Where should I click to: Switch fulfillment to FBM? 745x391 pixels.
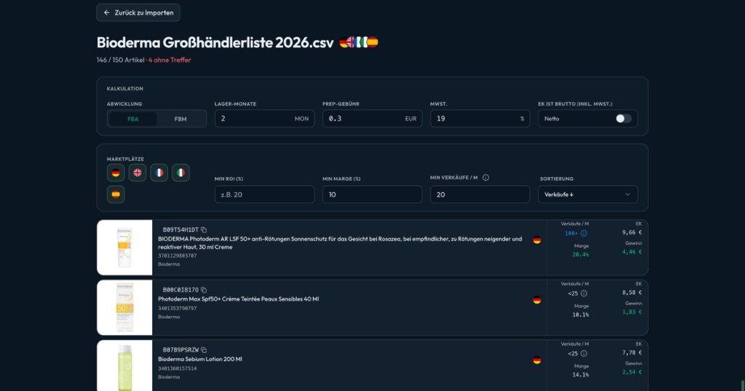pos(180,119)
